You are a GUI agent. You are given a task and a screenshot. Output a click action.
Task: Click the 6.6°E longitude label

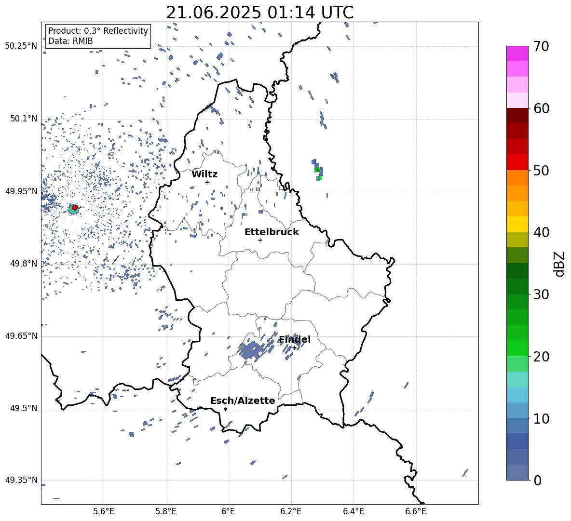(416, 511)
